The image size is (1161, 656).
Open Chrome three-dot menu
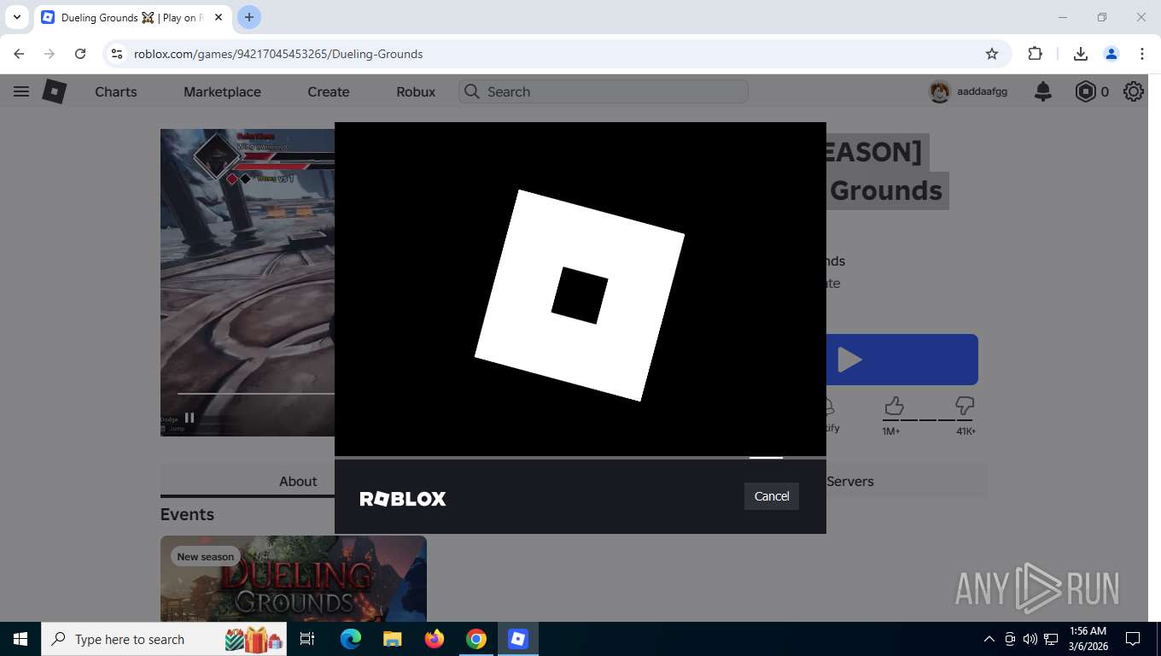click(x=1142, y=54)
